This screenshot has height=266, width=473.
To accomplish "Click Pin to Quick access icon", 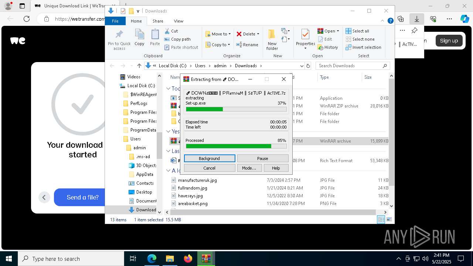I will (119, 40).
